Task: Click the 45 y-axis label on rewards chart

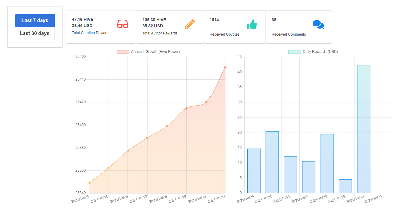Action: (240, 57)
